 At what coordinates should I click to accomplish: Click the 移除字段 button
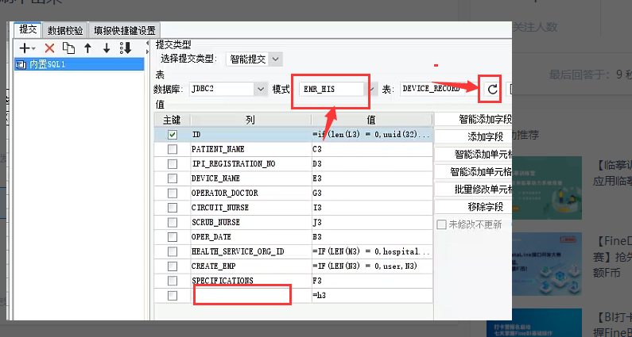click(473, 207)
